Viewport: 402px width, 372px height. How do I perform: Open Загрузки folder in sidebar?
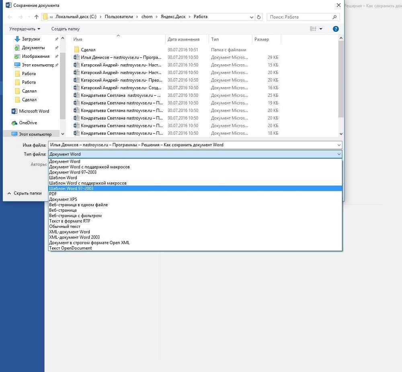pos(31,39)
